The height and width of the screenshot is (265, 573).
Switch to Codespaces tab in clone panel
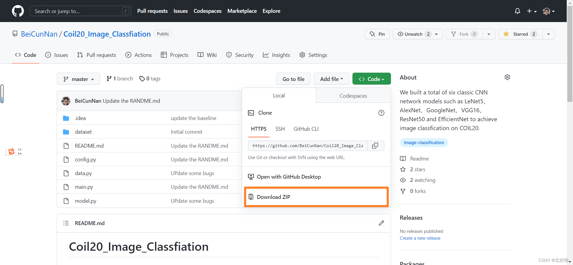click(353, 96)
